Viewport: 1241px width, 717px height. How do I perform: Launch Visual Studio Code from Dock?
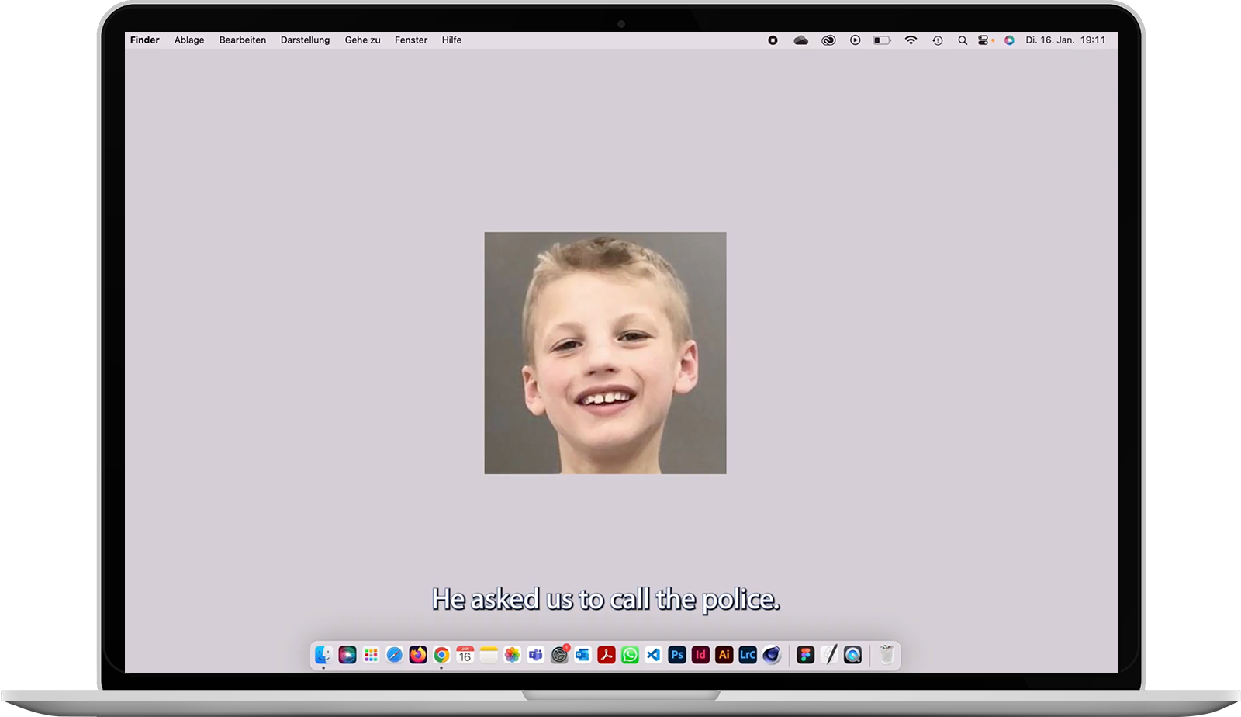tap(654, 655)
